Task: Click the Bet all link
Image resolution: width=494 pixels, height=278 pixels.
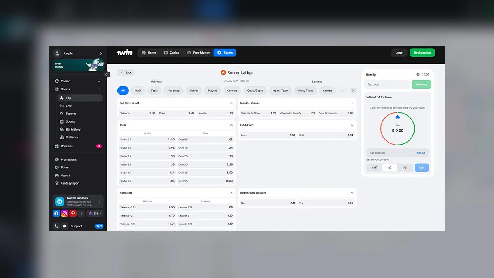Action: point(421,153)
